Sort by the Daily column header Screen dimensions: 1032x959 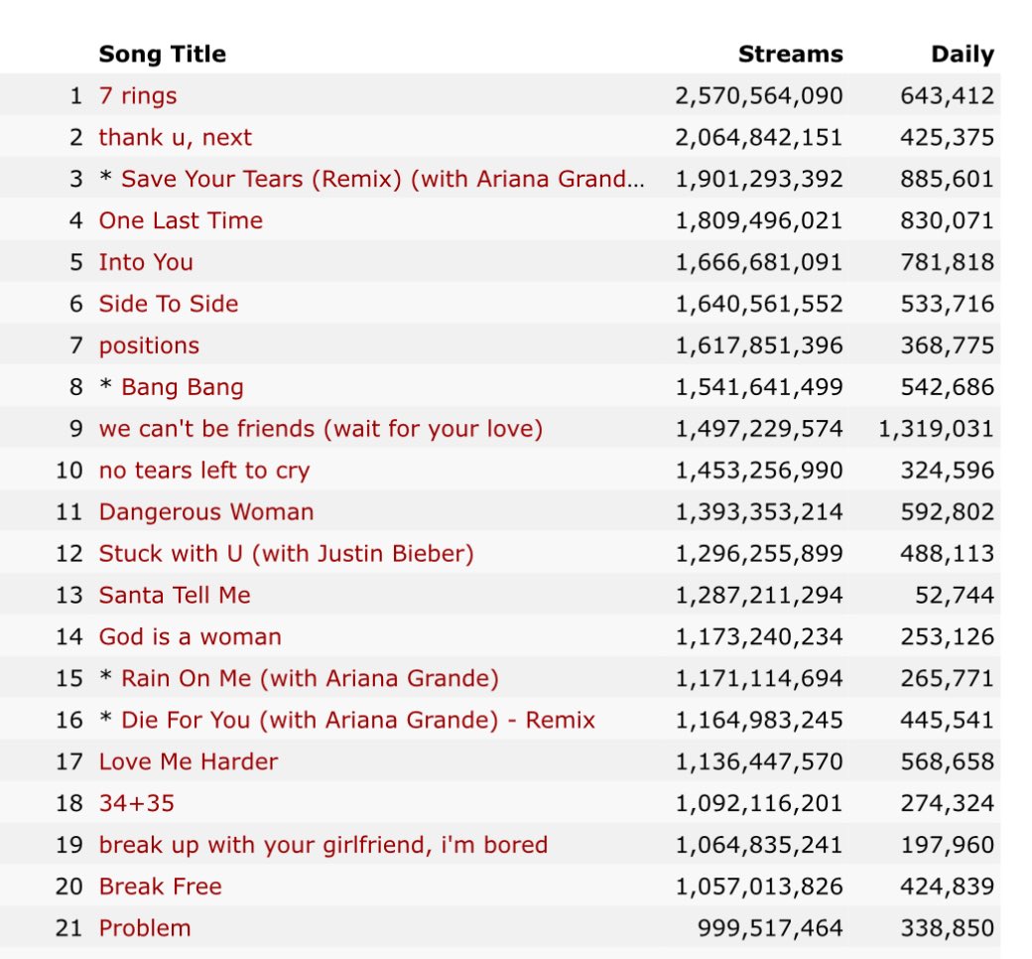[x=963, y=54]
